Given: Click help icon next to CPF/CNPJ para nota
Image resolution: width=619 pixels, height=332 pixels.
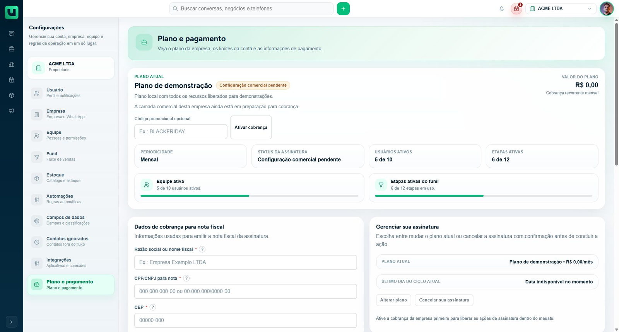Looking at the screenshot, I should click(186, 278).
